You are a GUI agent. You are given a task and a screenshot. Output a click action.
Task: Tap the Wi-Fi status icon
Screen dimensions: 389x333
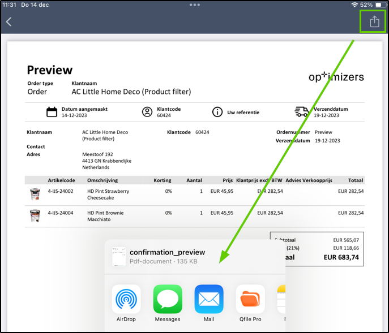pyautogui.click(x=354, y=5)
